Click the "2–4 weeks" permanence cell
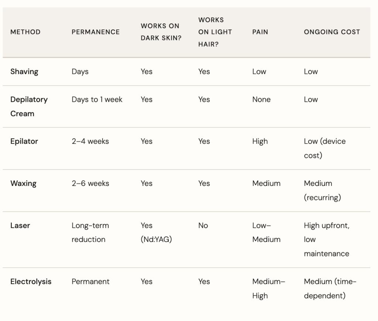378x321 pixels. point(90,141)
